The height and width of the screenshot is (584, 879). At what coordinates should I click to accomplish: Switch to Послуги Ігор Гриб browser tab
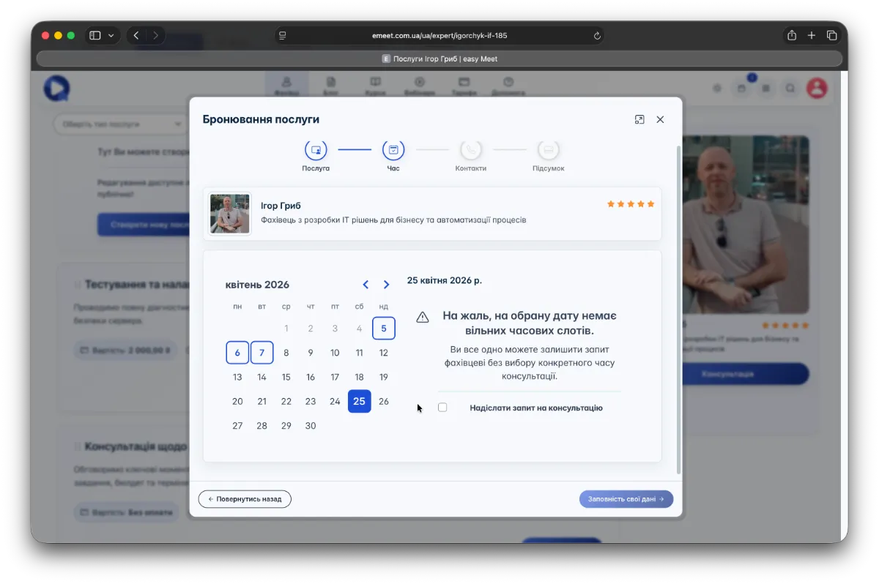[439, 59]
